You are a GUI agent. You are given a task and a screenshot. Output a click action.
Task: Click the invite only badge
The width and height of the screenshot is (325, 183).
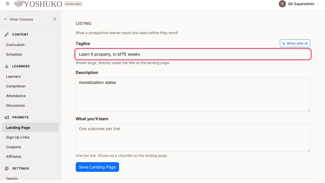point(73,4)
